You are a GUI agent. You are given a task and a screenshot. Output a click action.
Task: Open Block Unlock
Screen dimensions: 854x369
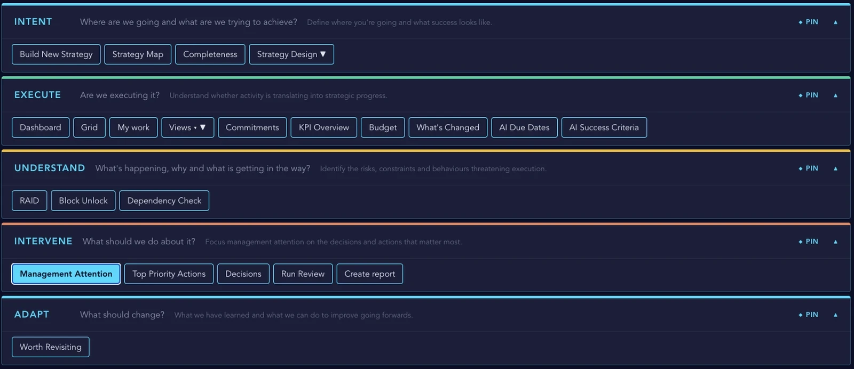point(83,200)
